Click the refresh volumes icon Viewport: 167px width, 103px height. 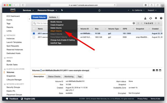click(150, 18)
